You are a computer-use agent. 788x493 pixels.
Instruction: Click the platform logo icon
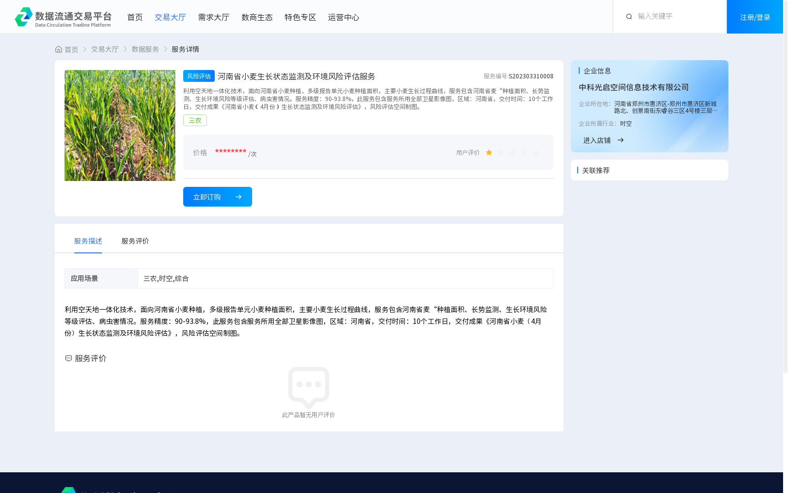click(24, 17)
